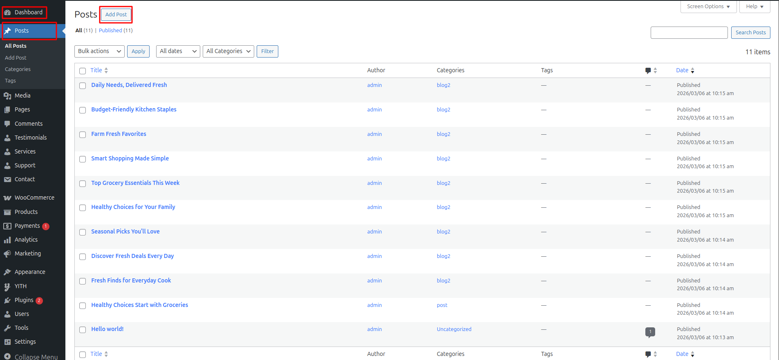This screenshot has width=779, height=360.
Task: Check the Top Grocery Essentials This Week post
Action: coord(83,184)
